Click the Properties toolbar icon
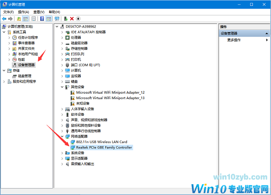 (x=33, y=19)
